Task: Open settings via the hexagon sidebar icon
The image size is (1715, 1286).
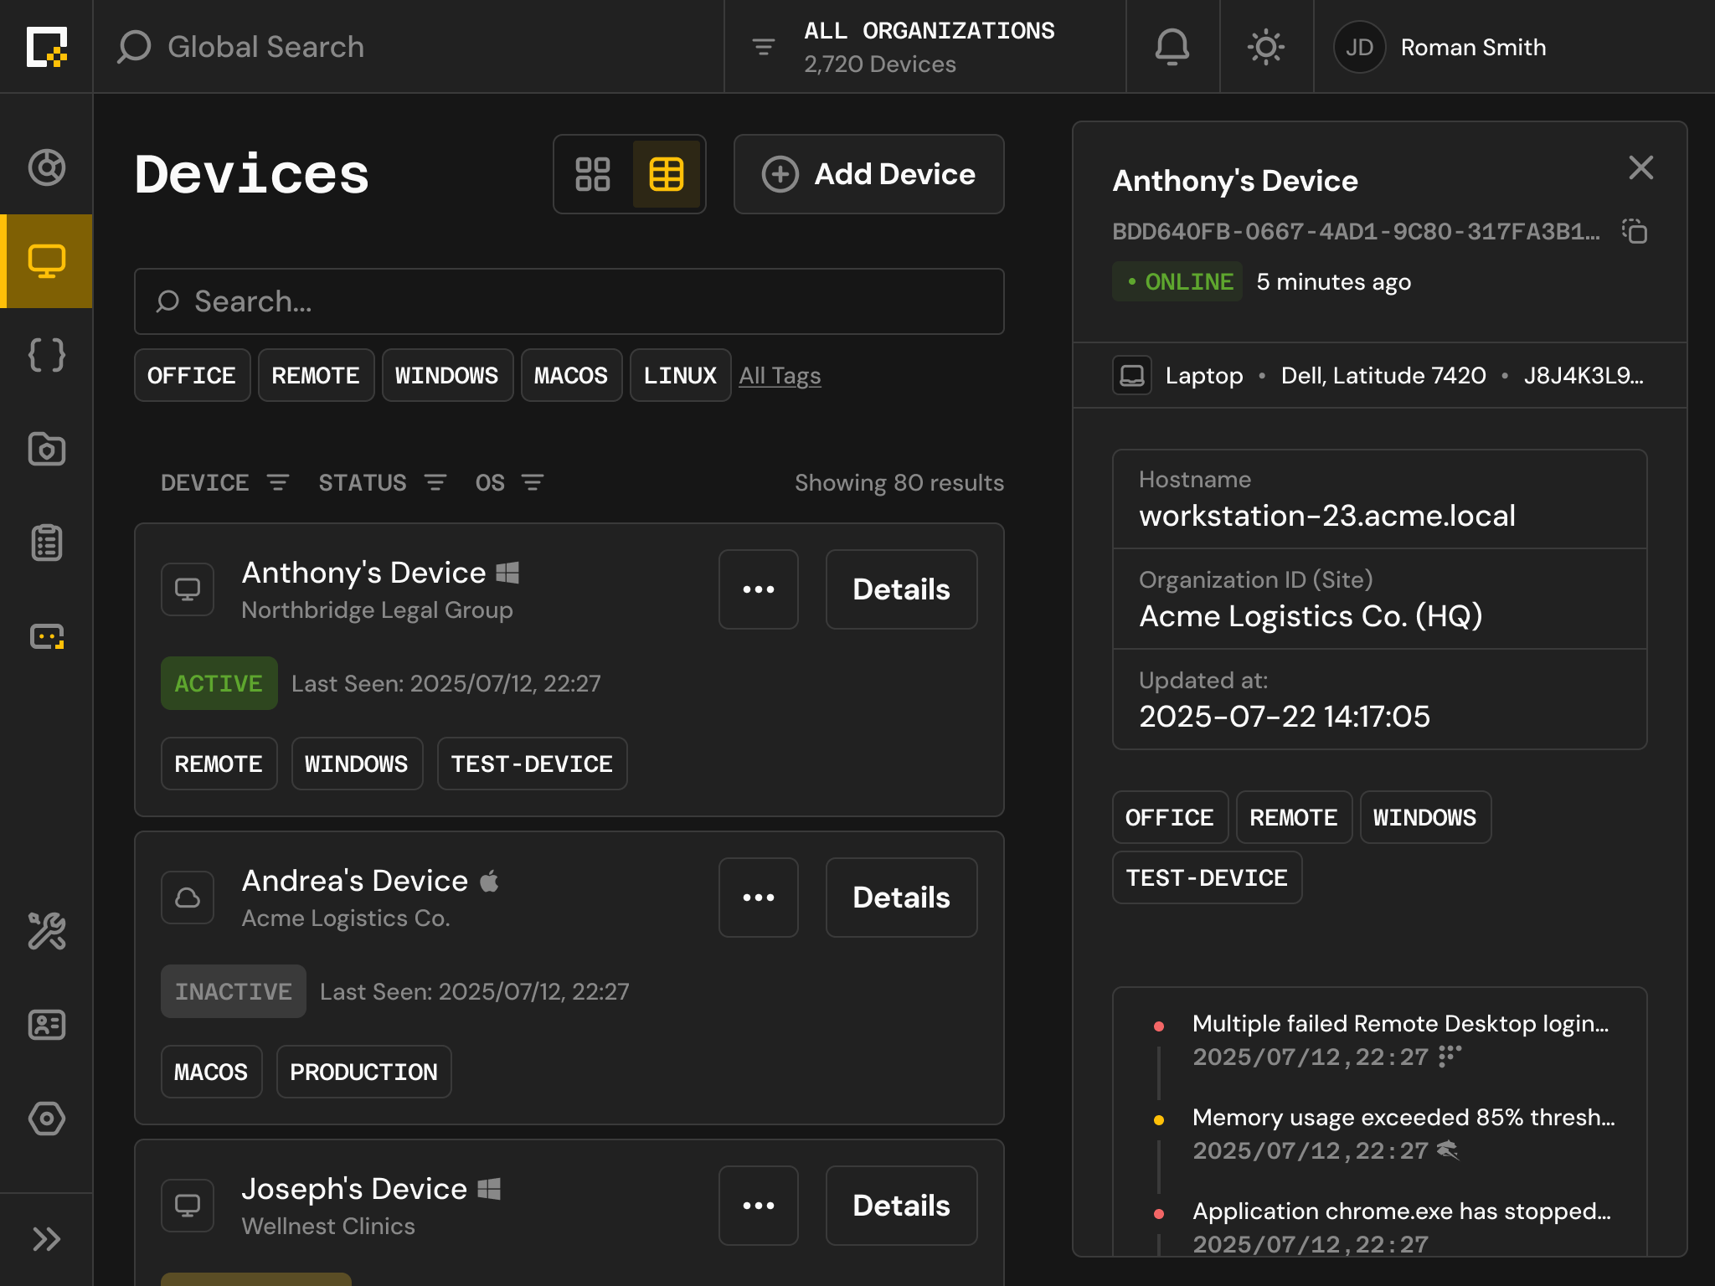Action: [x=48, y=1119]
